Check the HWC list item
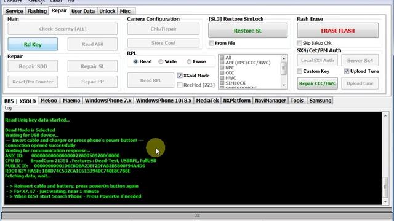The image size is (394, 221). click(222, 78)
